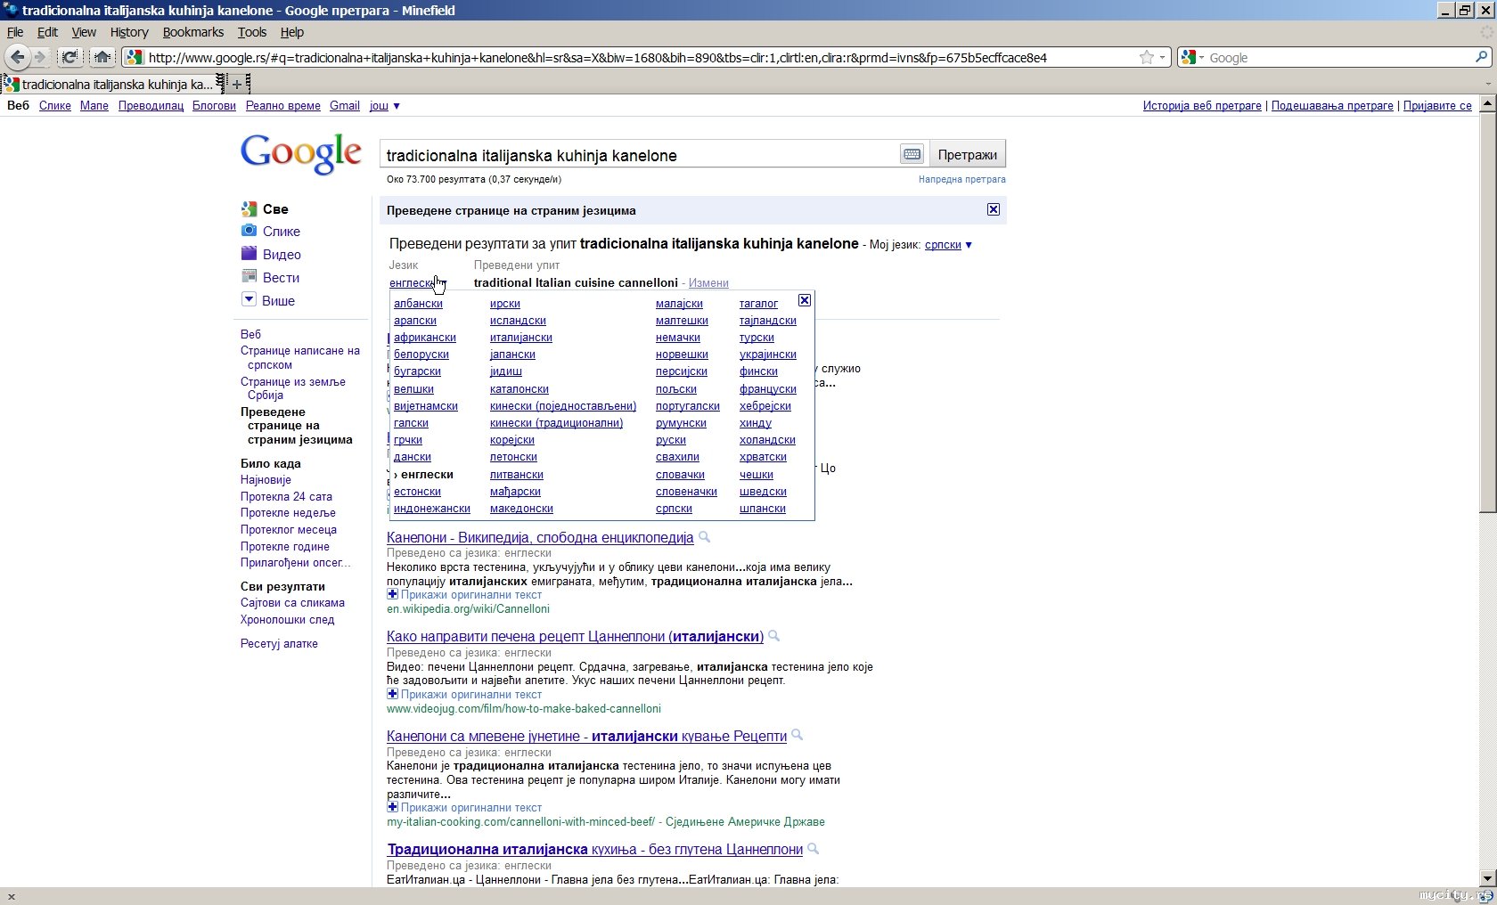This screenshot has height=905, width=1497.
Task: Select the Вести newspaper icon in sidebar
Action: pos(249,277)
